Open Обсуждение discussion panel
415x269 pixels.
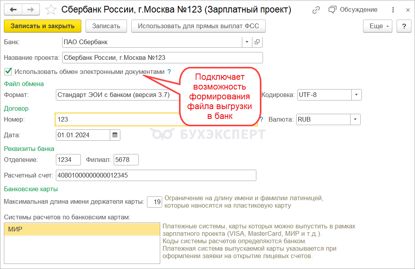353,10
